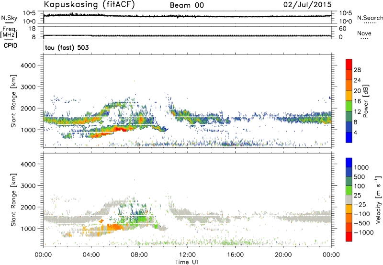Click the "08:00" time tick label

point(139,255)
